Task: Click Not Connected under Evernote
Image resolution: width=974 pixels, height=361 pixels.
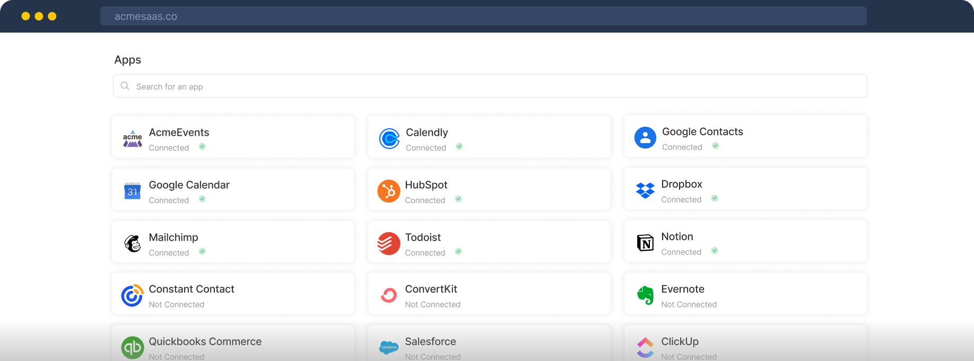Action: 689,304
